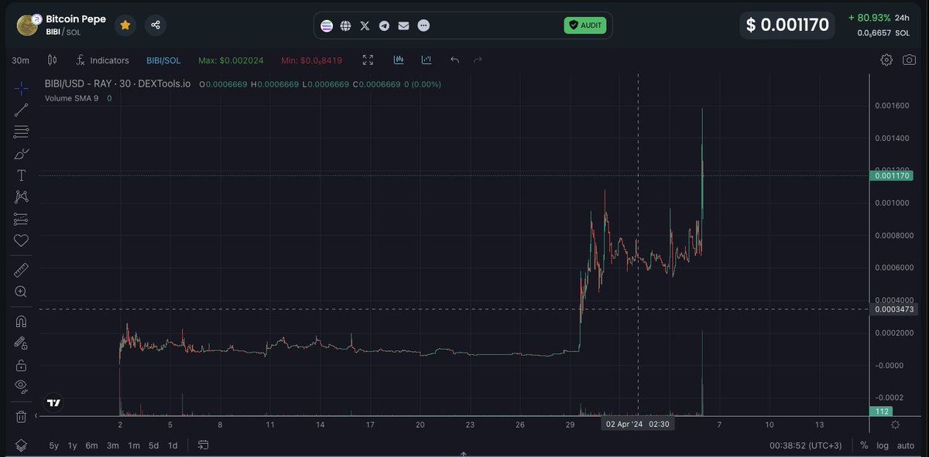Viewport: 929px width, 457px height.
Task: Open chart settings via the gear icon
Action: (886, 59)
